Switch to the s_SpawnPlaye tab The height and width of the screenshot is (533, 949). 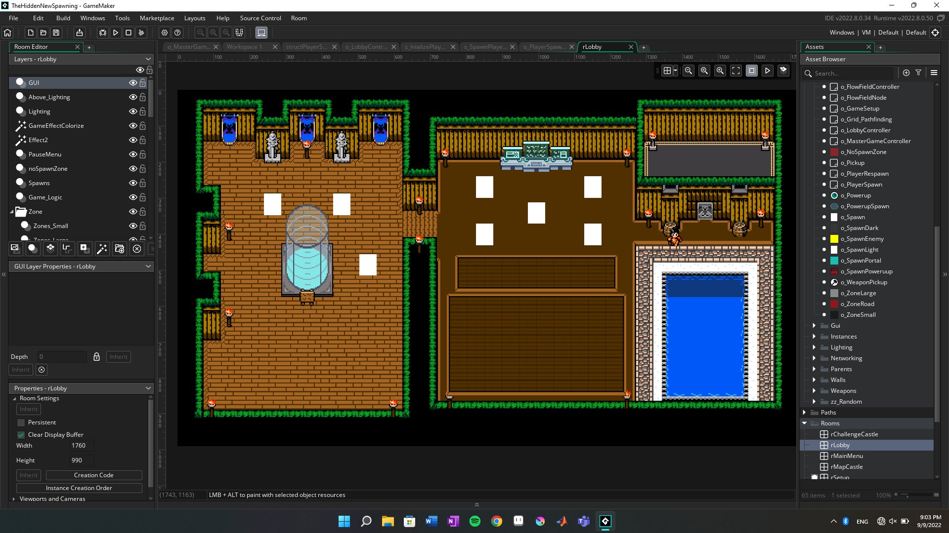487,46
